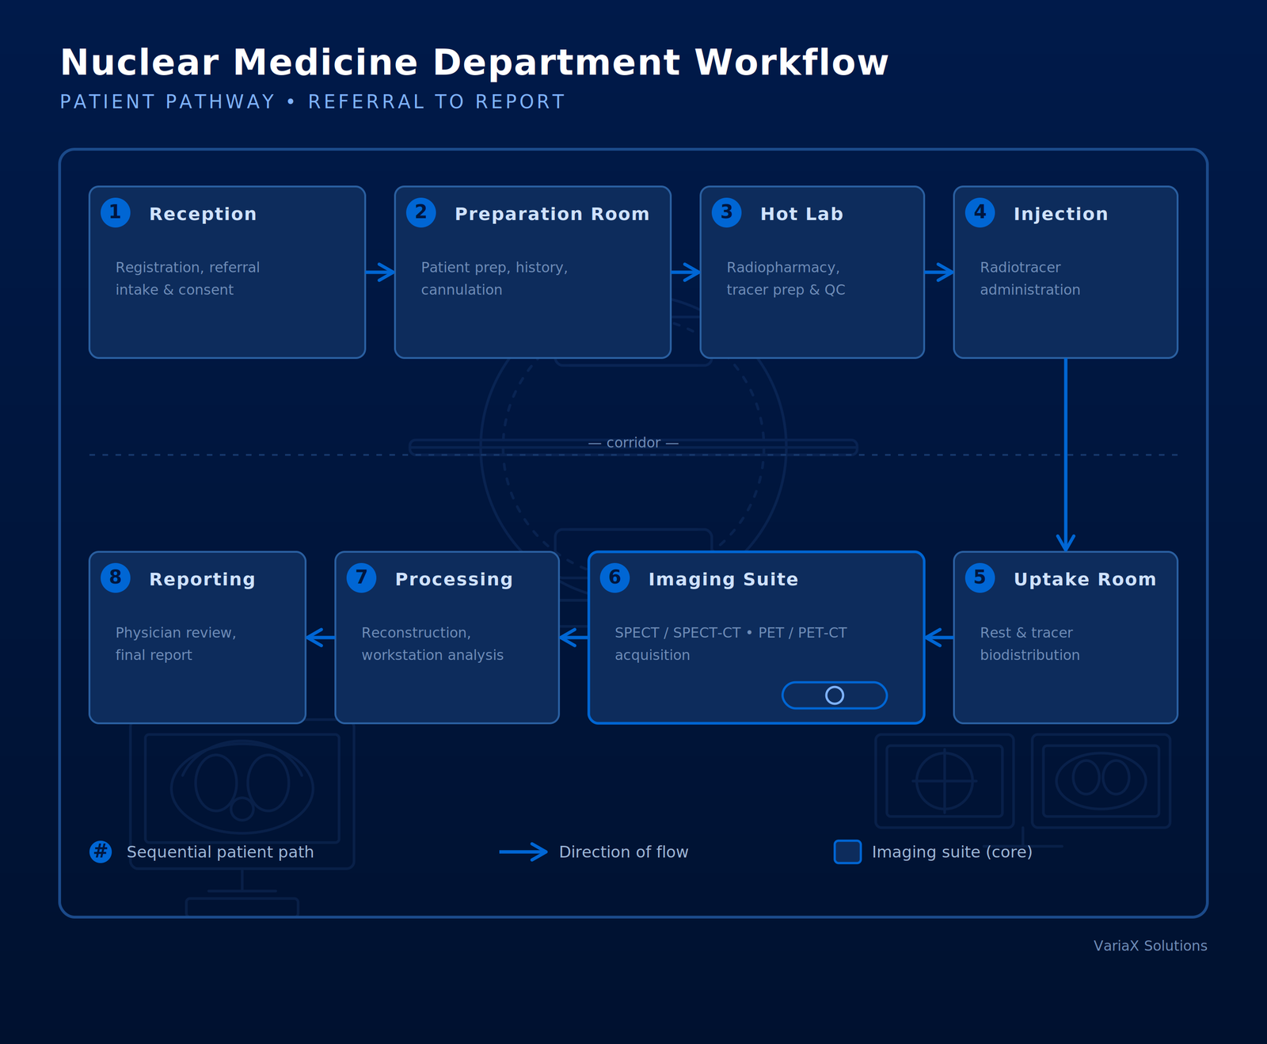Click 'Direction of flow' legend label
Image resolution: width=1267 pixels, height=1044 pixels.
[x=624, y=852]
